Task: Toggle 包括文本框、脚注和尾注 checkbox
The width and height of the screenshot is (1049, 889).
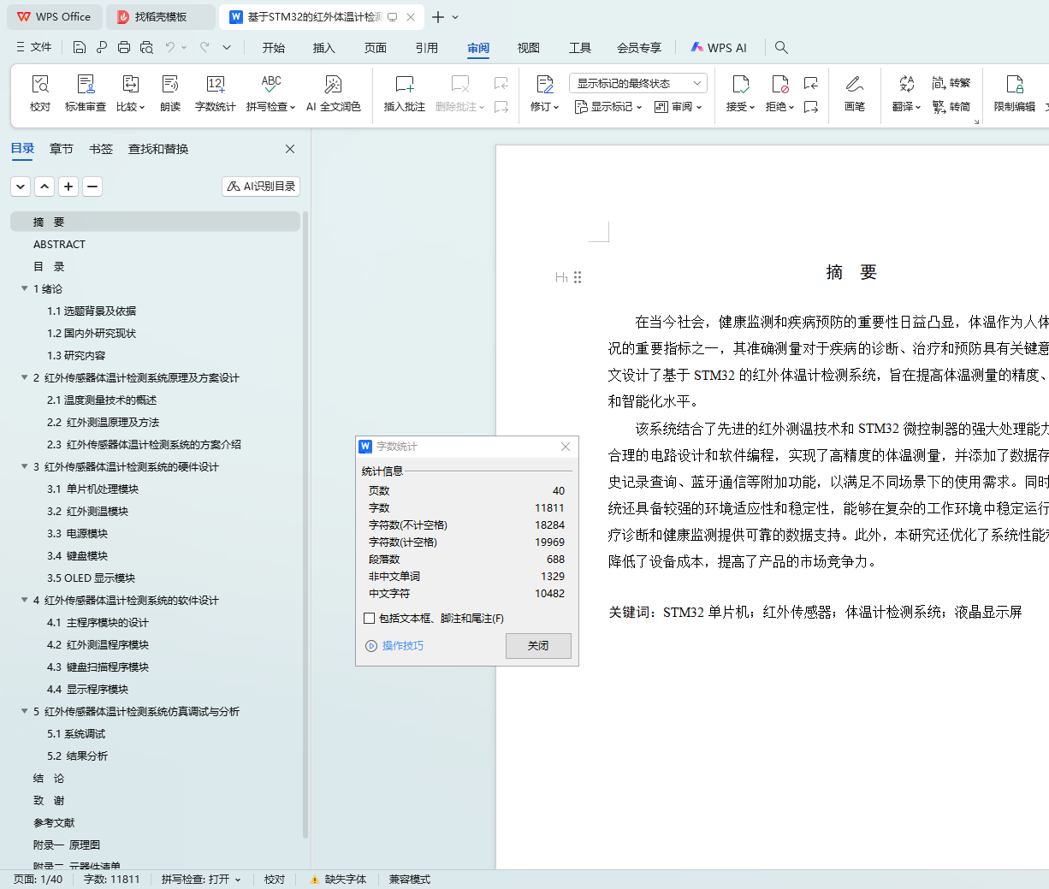Action: click(370, 618)
